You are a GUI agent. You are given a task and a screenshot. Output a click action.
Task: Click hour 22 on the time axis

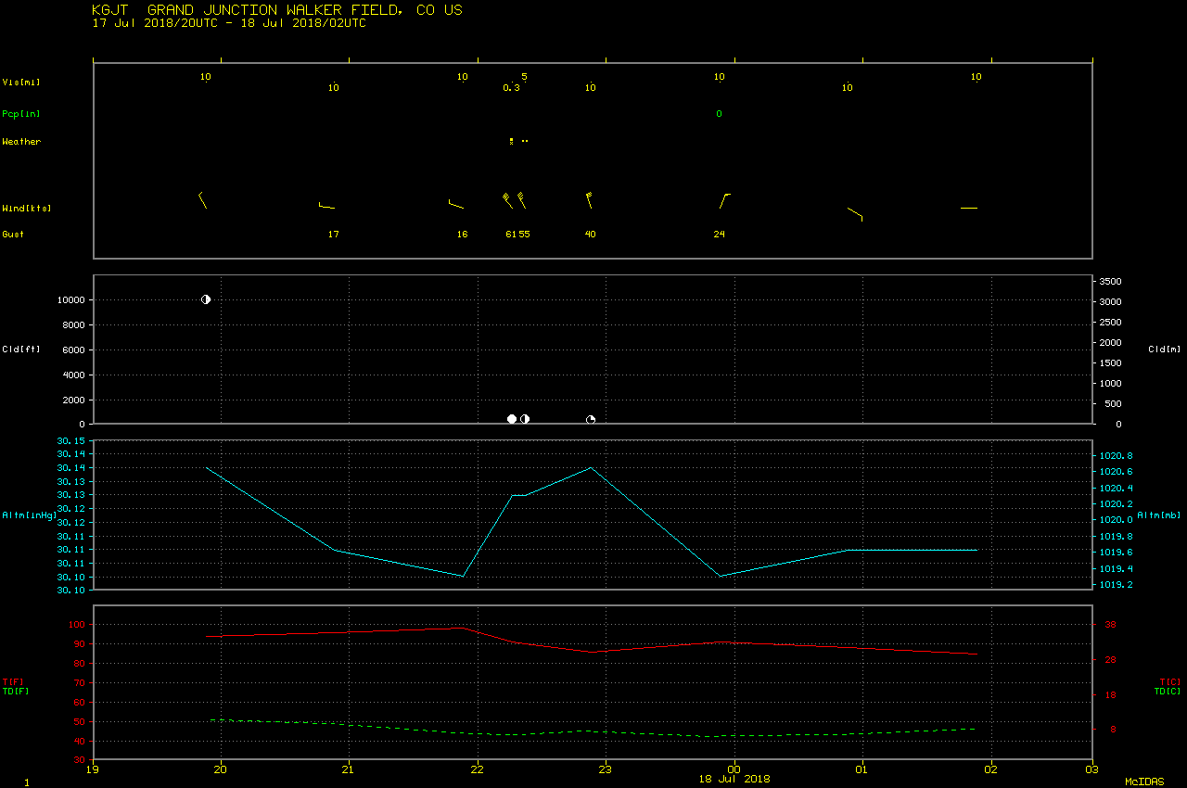478,769
